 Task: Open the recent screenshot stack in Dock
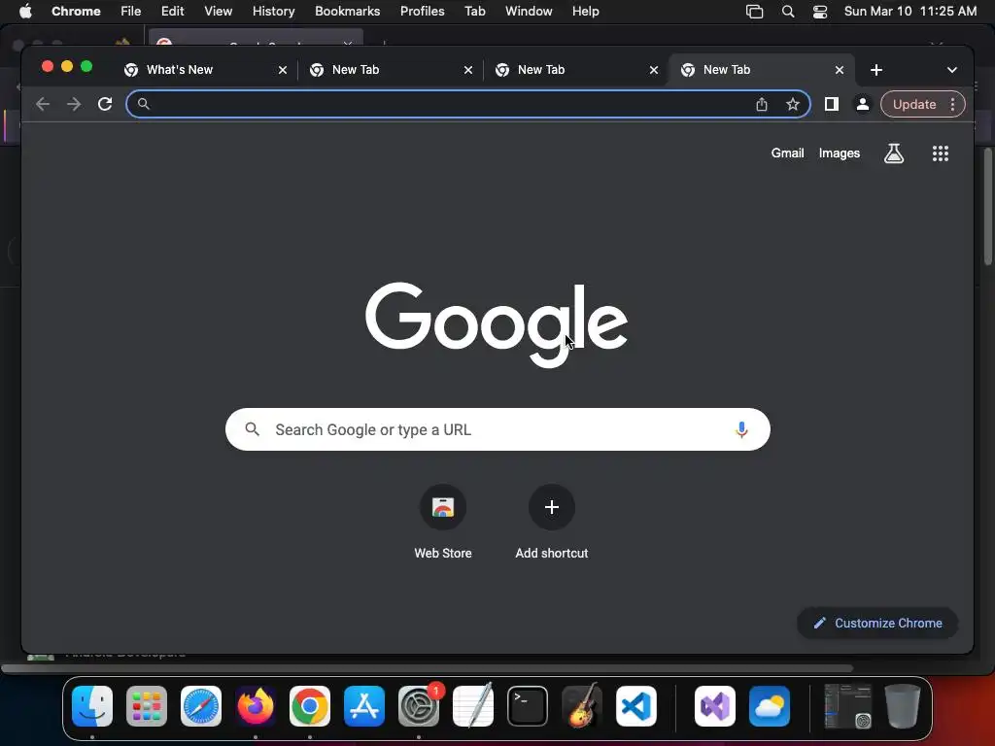pyautogui.click(x=847, y=706)
